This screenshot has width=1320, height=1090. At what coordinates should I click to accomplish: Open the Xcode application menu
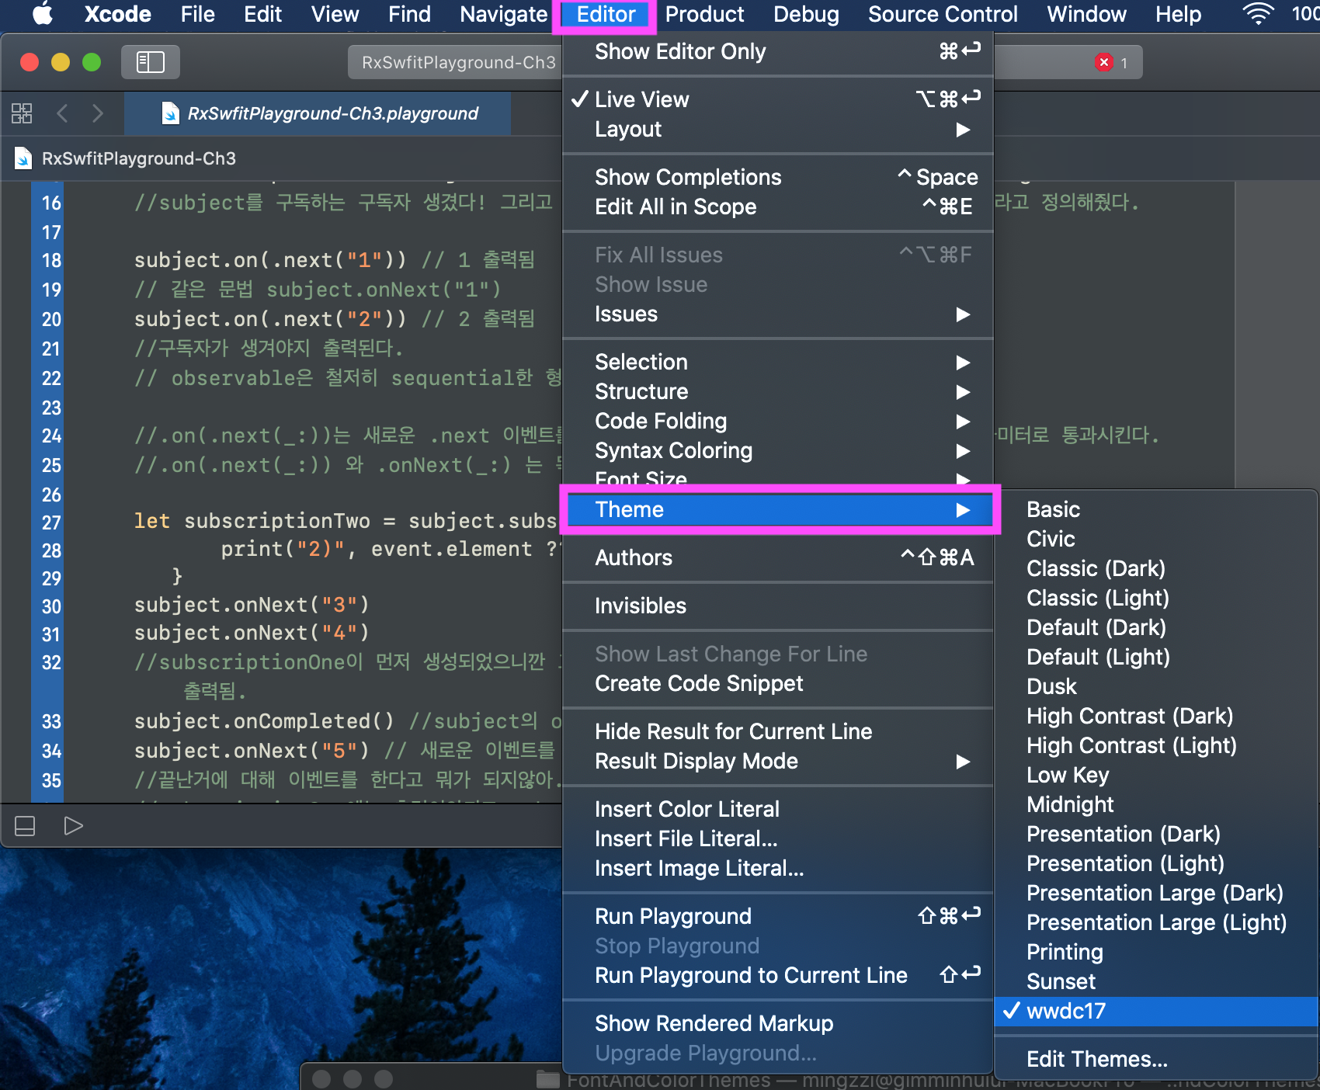[x=117, y=14]
